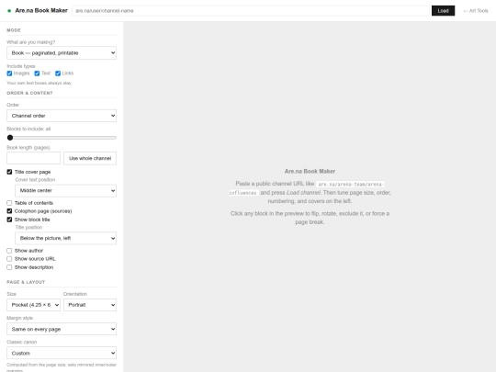Toggle the Text type checkbox
The width and height of the screenshot is (496, 372).
click(x=37, y=73)
